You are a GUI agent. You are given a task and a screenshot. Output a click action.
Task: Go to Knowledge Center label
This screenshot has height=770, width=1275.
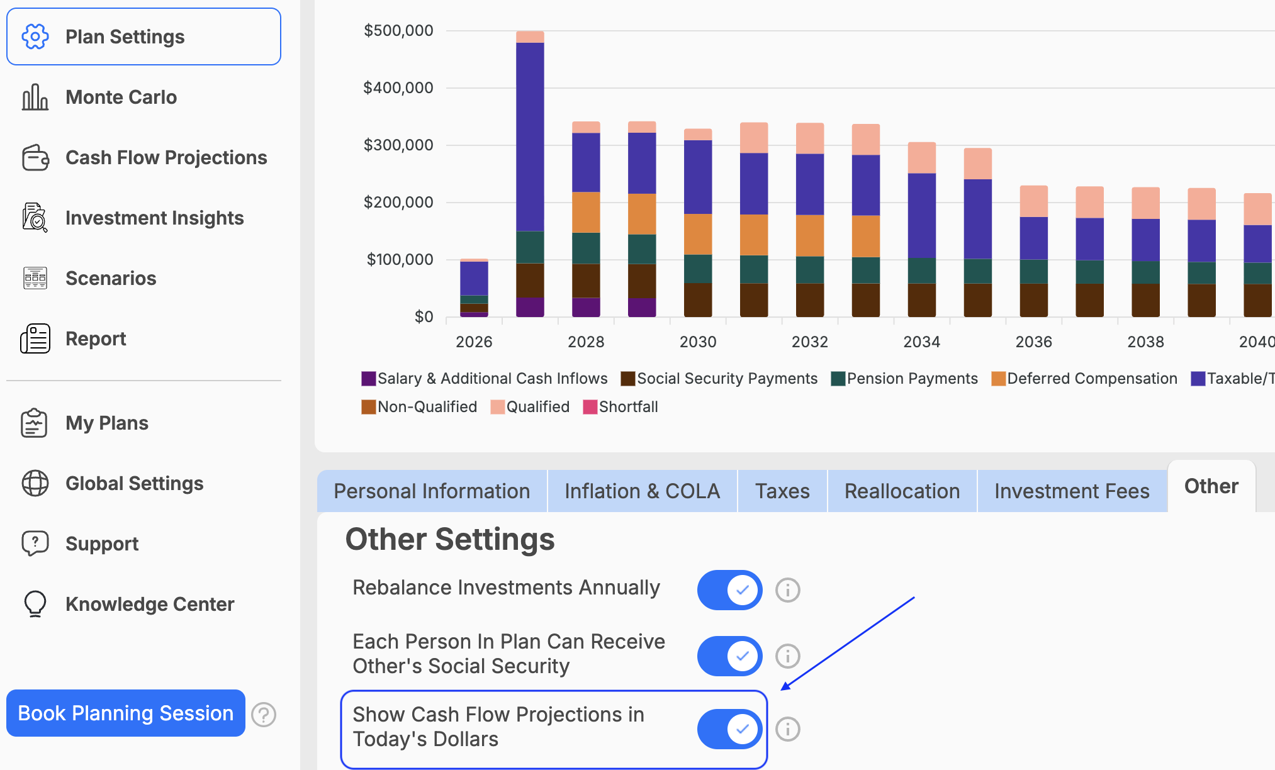tap(150, 604)
